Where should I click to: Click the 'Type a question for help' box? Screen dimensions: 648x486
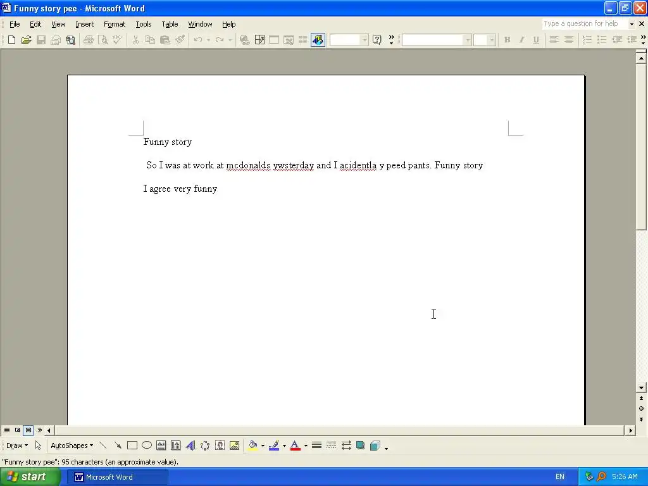pos(585,23)
